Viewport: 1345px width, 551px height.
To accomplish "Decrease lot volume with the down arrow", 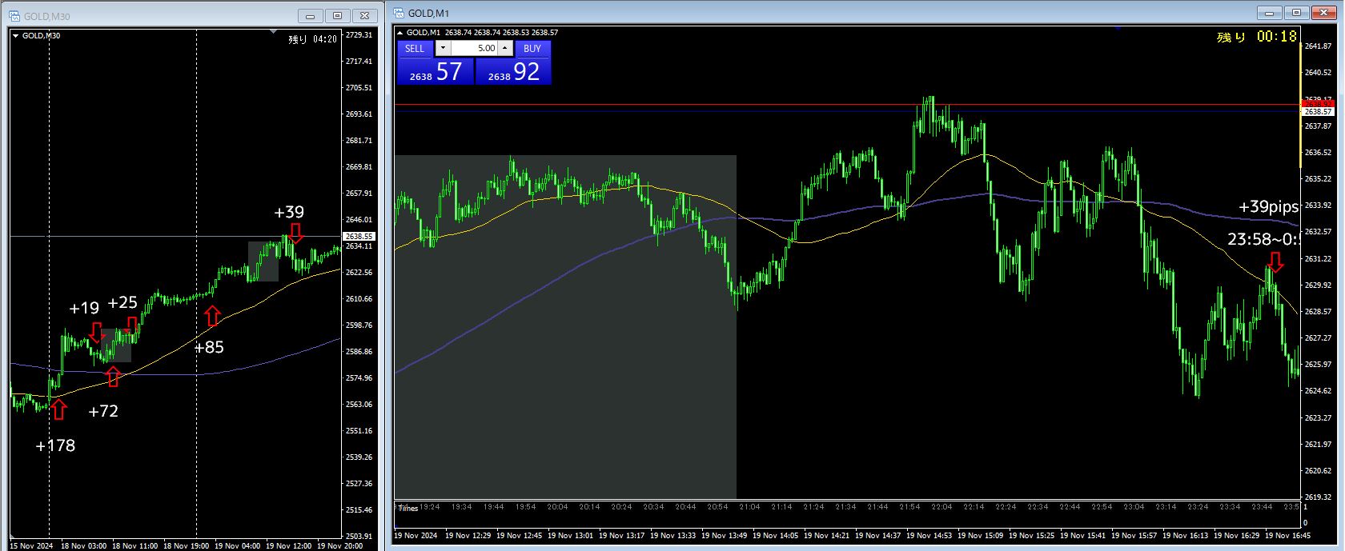I will [x=443, y=48].
